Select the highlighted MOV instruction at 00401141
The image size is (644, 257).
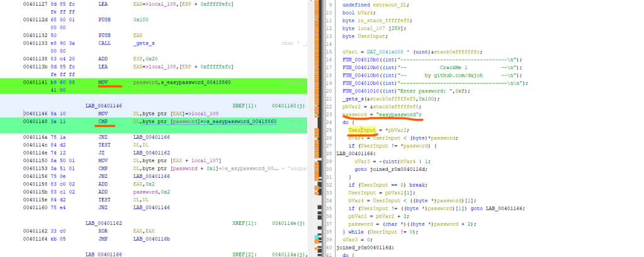[x=103, y=82]
